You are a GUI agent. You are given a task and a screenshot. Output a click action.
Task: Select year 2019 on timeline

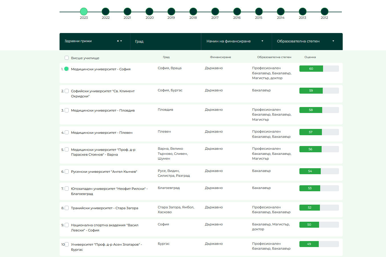point(171,11)
